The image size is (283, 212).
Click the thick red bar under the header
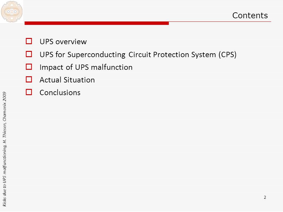[x=97, y=23]
